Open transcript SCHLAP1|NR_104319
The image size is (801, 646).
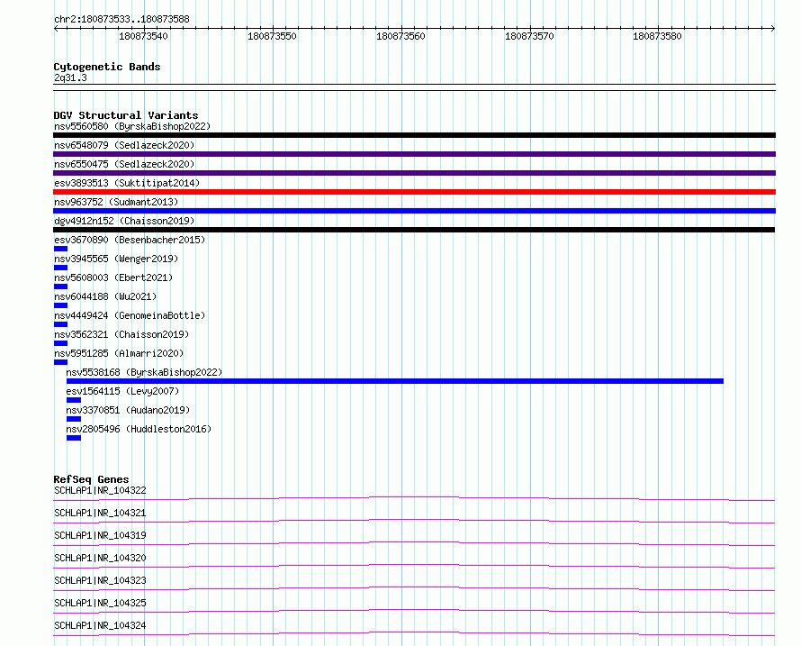pyautogui.click(x=100, y=535)
